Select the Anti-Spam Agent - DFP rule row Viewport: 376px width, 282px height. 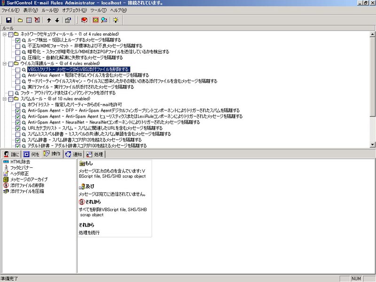(133, 110)
